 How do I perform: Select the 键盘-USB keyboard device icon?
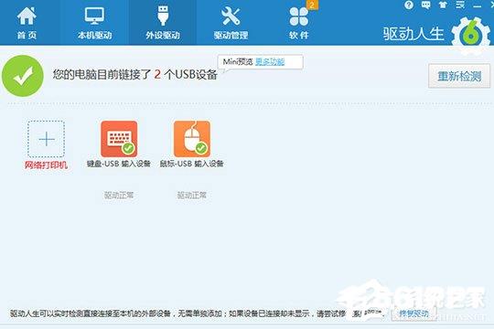pyautogui.click(x=119, y=139)
